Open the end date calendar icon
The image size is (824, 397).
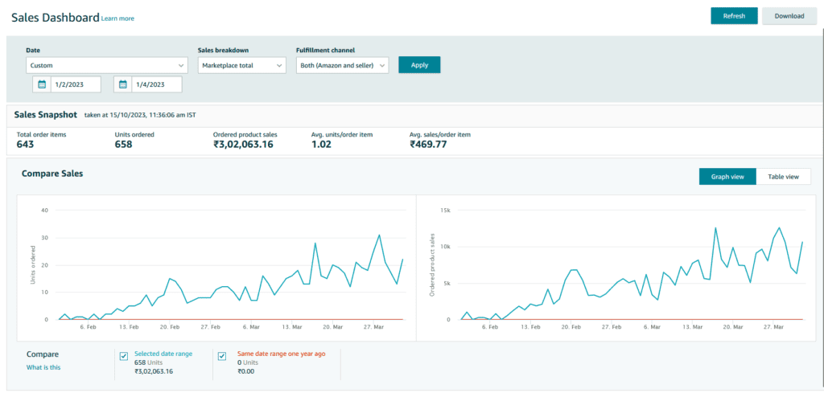coord(123,84)
